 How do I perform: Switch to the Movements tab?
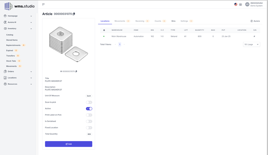(120, 21)
